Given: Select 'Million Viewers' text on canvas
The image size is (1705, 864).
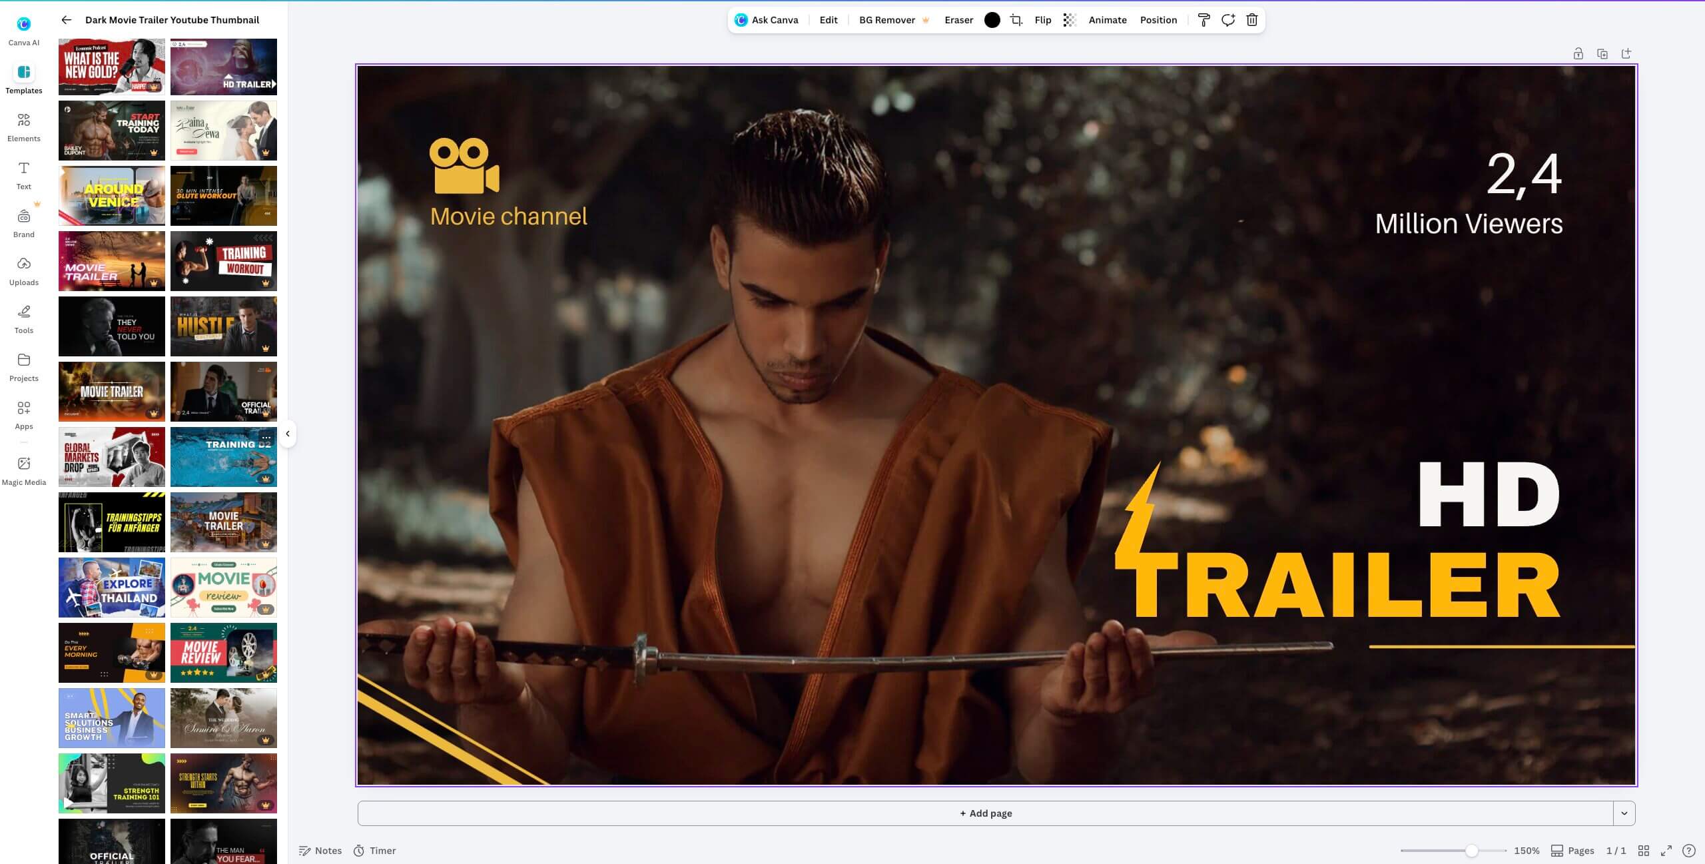Looking at the screenshot, I should tap(1469, 224).
